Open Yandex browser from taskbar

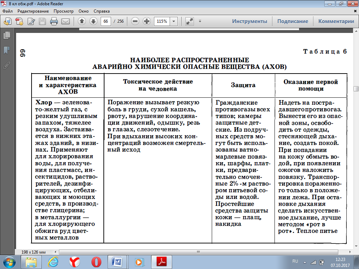point(75,262)
